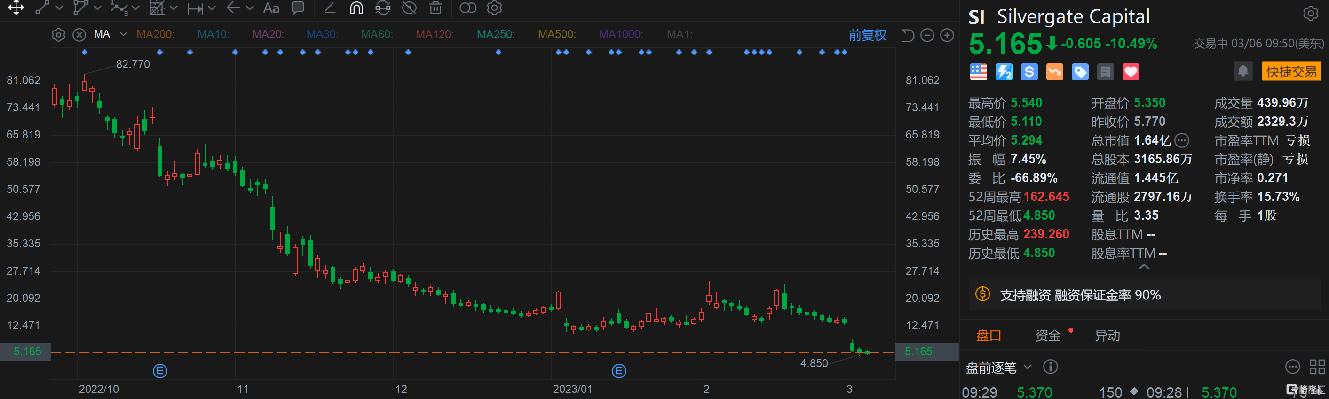Screen dimensions: 1329x399
Task: Click the undo chart zoom icon
Action: 908,35
